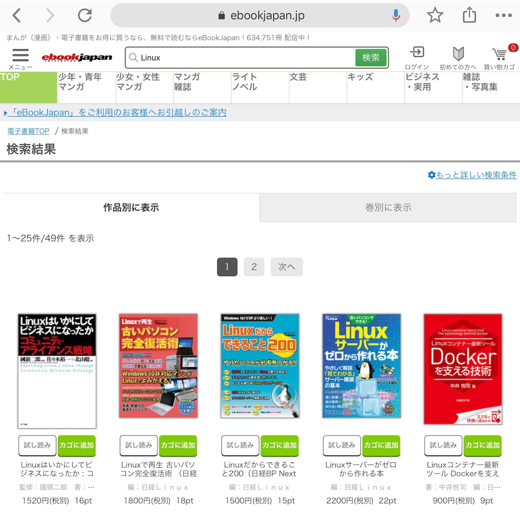Click the 電子書籍TOP breadcrumb link
The height and width of the screenshot is (514, 520).
point(28,131)
